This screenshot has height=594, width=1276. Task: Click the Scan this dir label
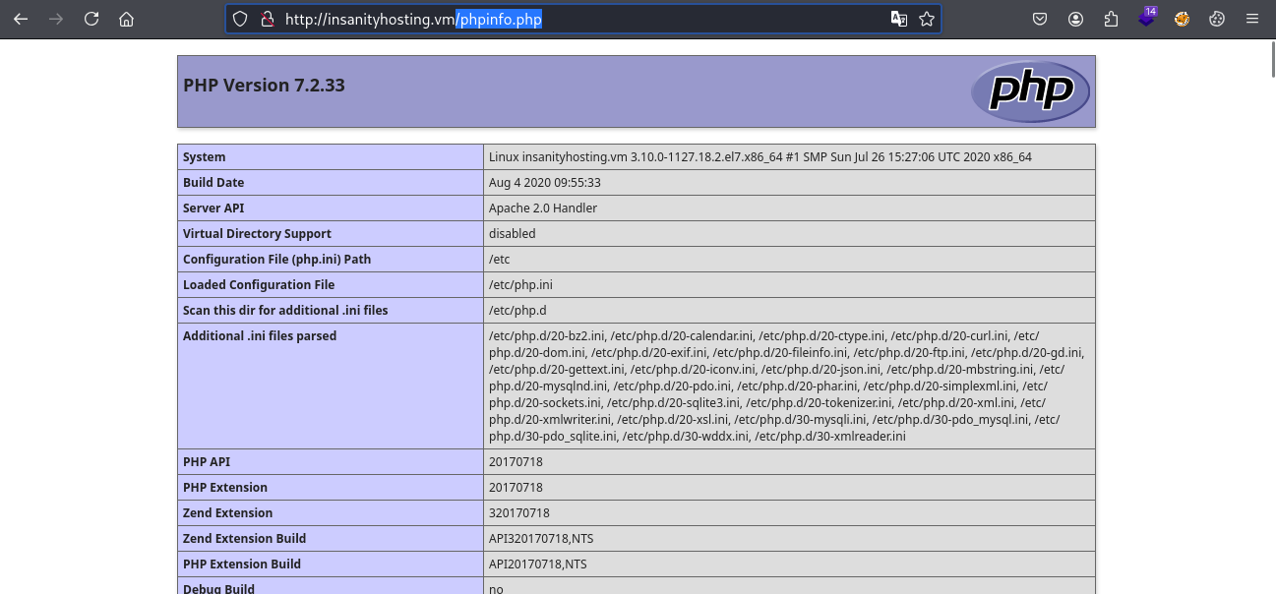coord(285,311)
